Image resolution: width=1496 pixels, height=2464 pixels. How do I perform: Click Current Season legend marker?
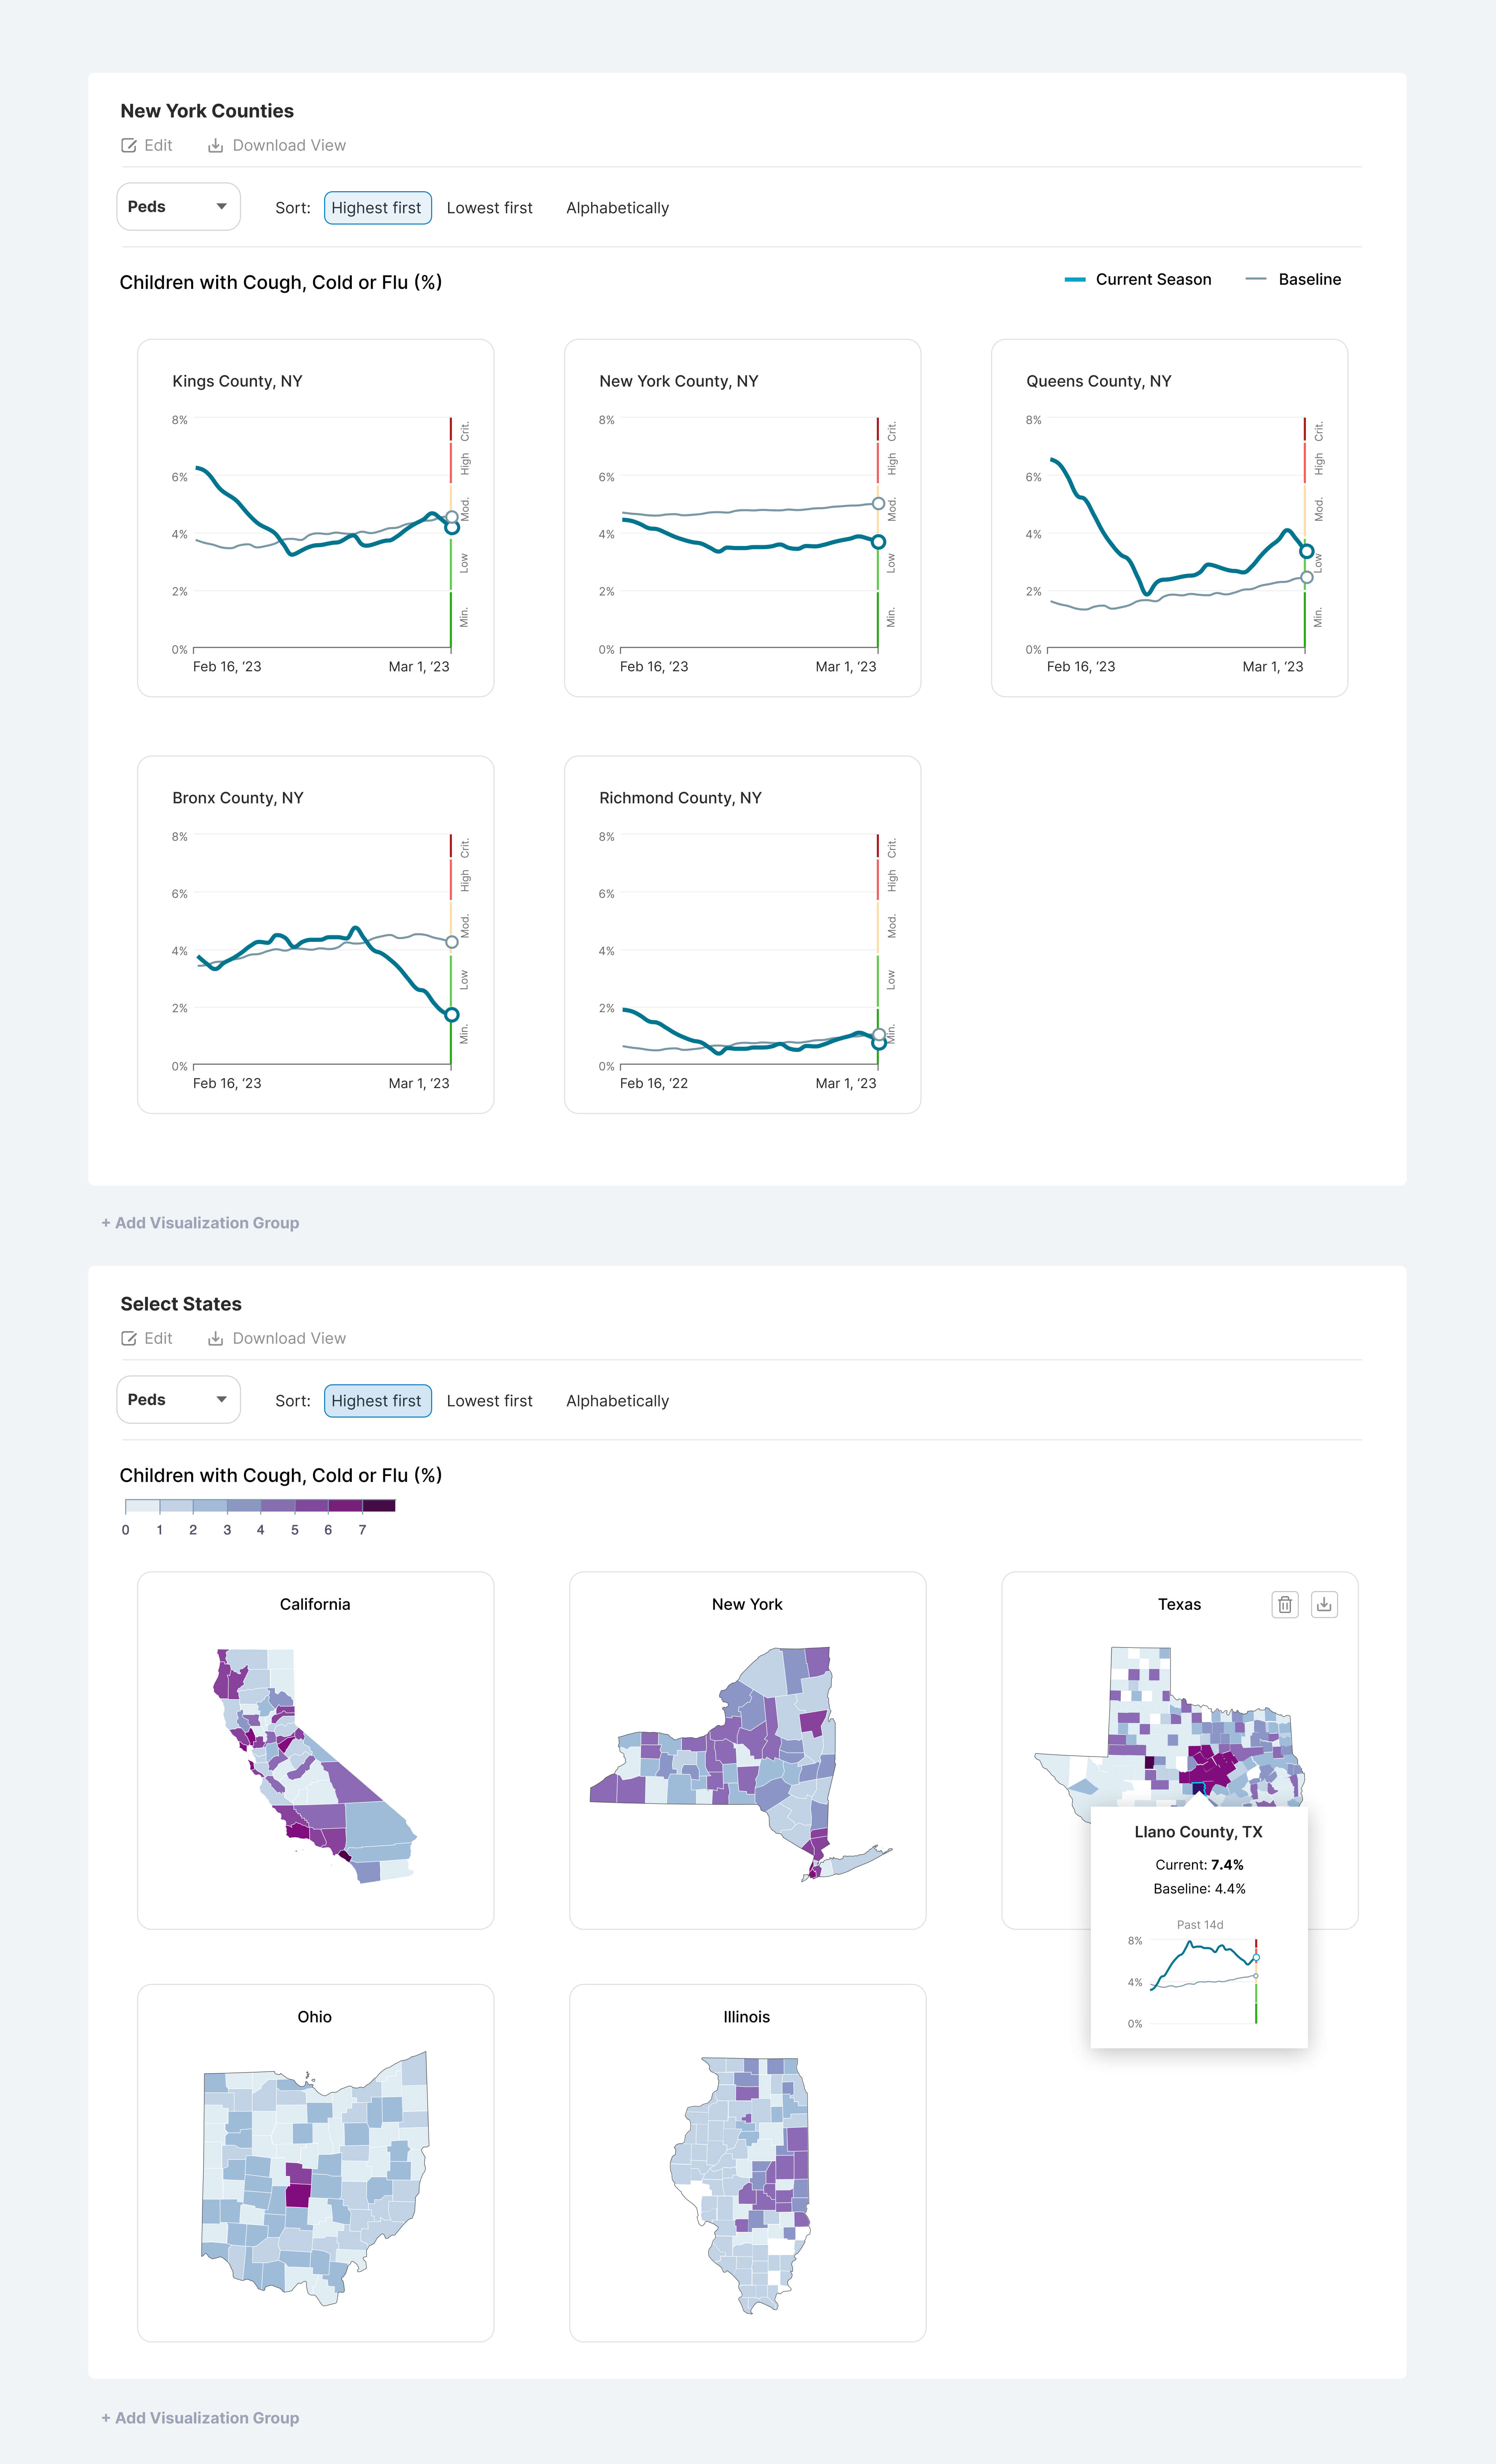1075,280
